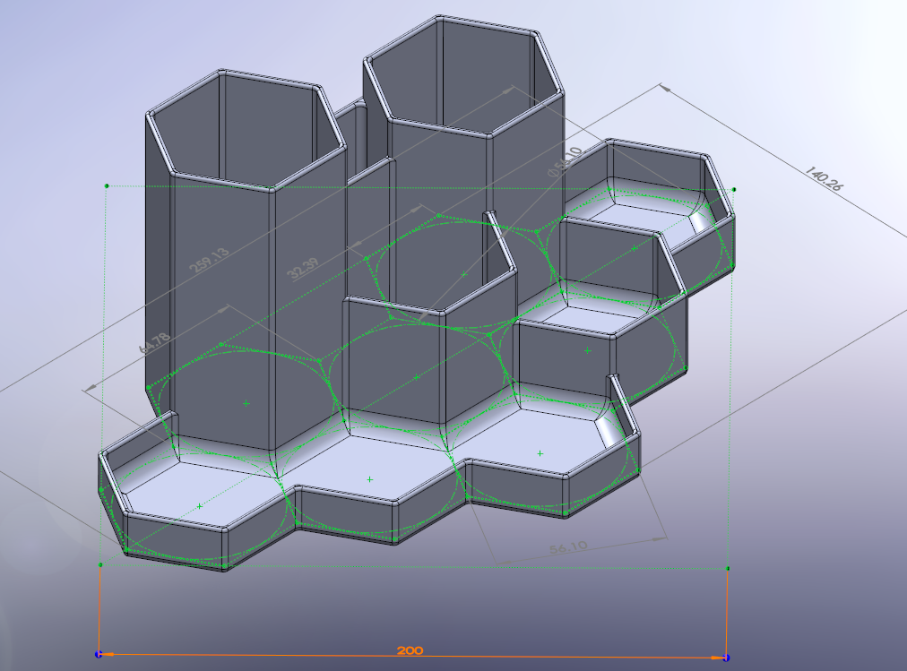The width and height of the screenshot is (907, 671).
Task: Select the 259.13 dimension label
Action: click(x=210, y=260)
